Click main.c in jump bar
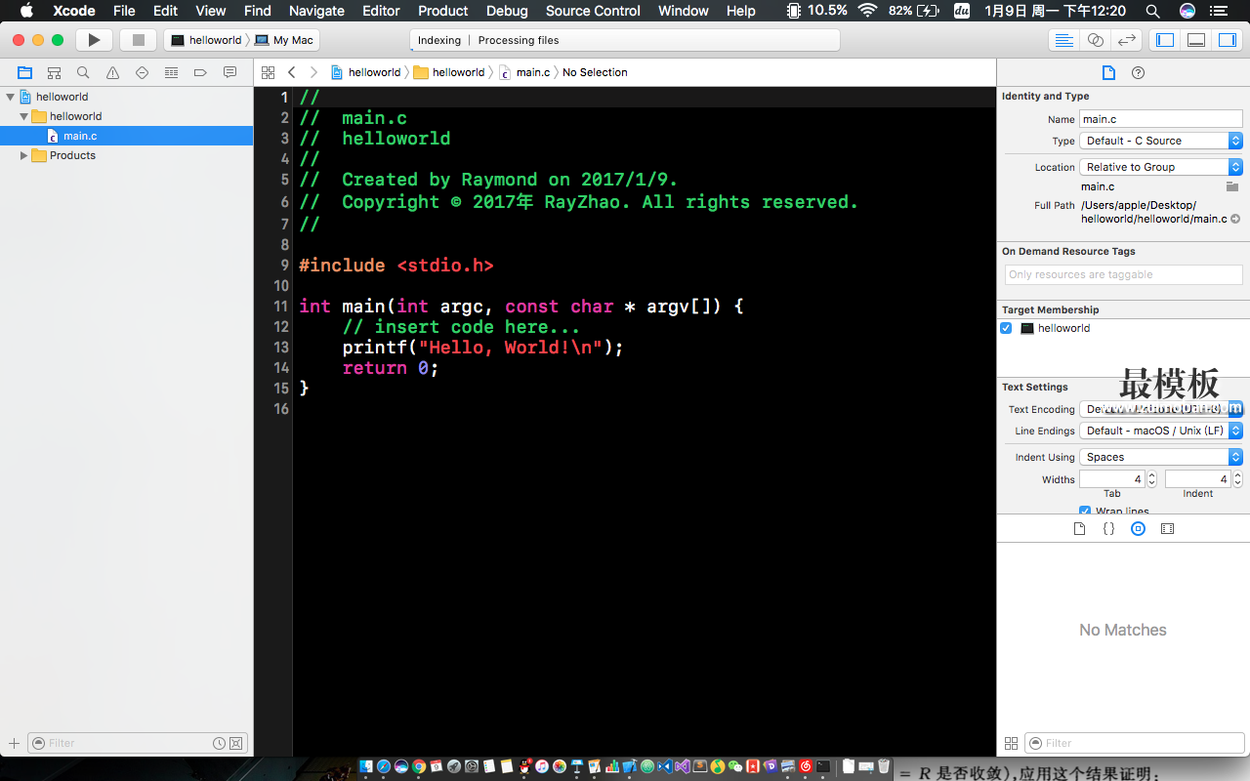 point(525,72)
